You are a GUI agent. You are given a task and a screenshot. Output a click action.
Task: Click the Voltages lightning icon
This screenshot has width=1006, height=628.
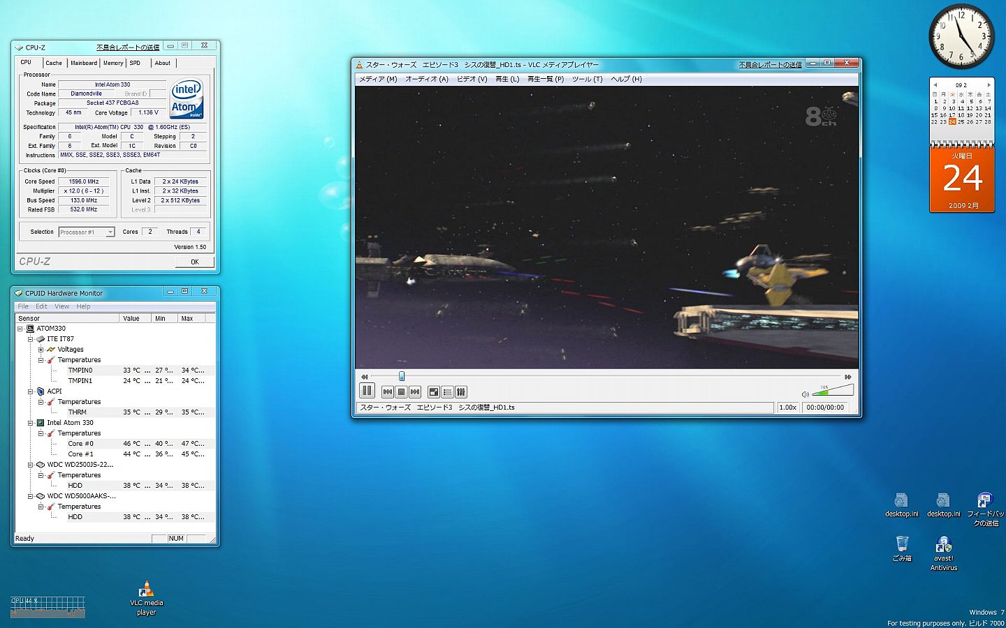click(x=51, y=350)
